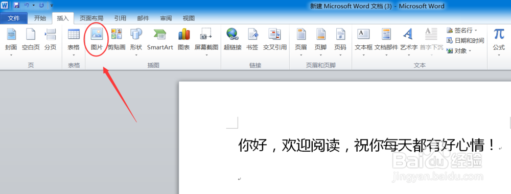This screenshot has width=511, height=194.
Task: Switch to the 开始 ribbon tab
Action: point(40,18)
